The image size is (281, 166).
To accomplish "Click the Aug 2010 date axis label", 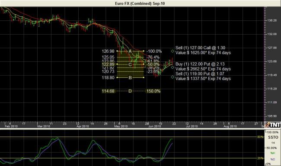I will click(230, 126).
